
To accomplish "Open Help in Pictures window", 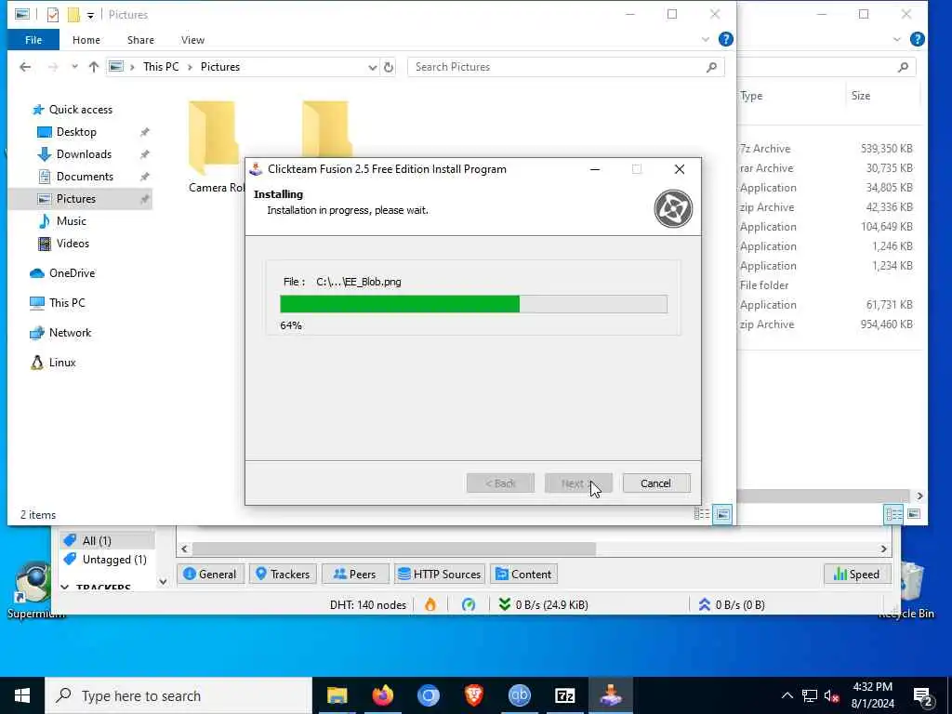I will [725, 39].
